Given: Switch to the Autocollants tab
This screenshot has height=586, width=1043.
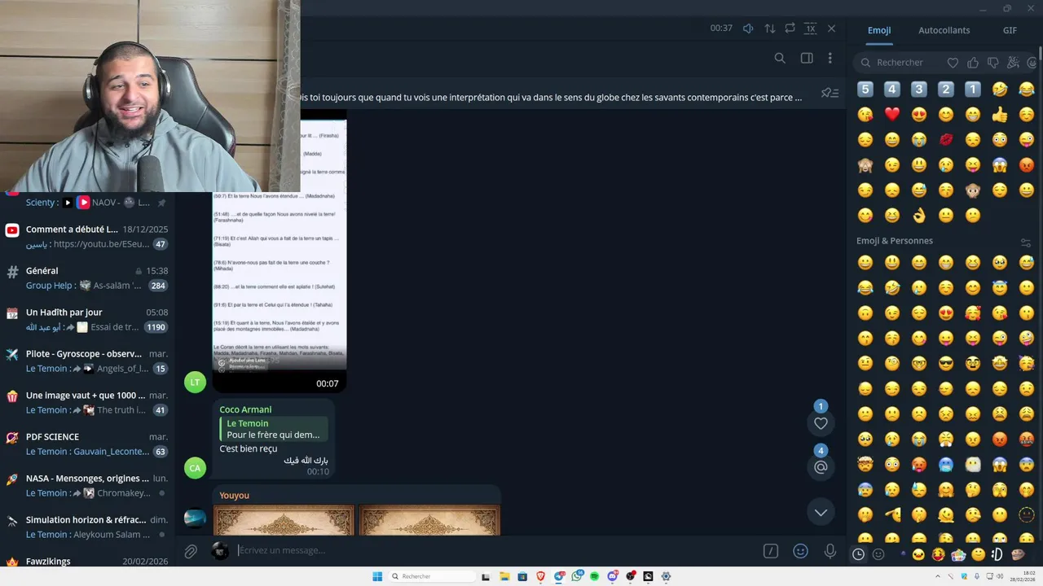Looking at the screenshot, I should click(944, 30).
